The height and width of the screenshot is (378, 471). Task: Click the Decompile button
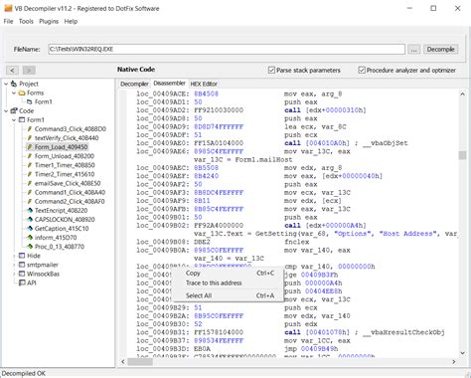pos(440,49)
